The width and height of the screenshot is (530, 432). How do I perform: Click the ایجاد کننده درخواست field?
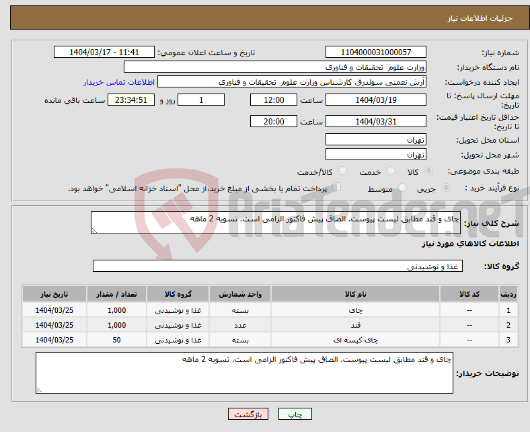292,82
